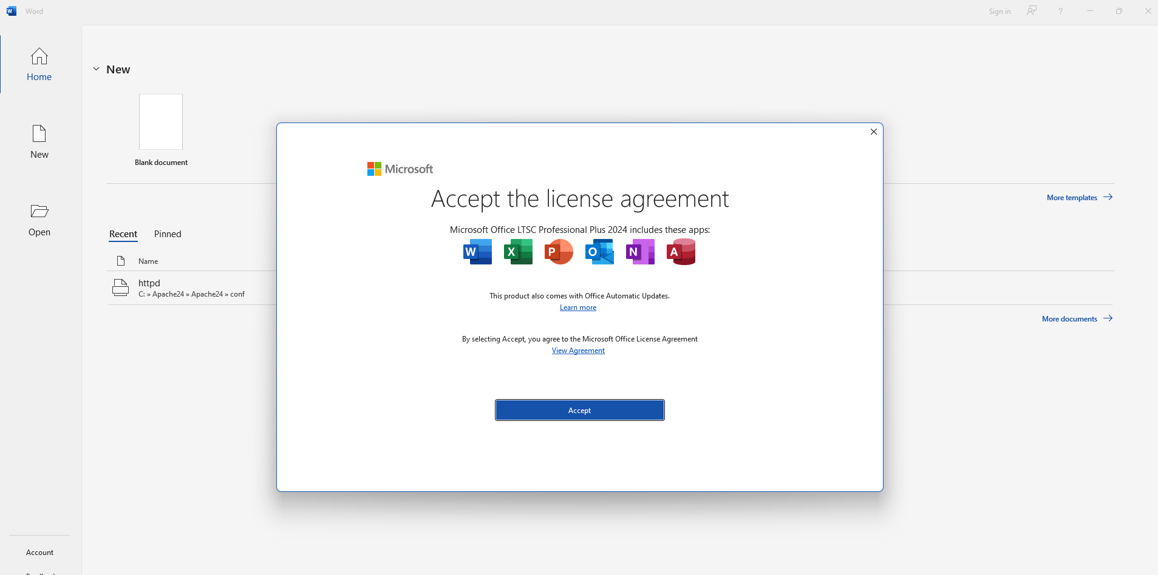This screenshot has width=1158, height=575.
Task: Click the Access app icon
Action: click(681, 252)
